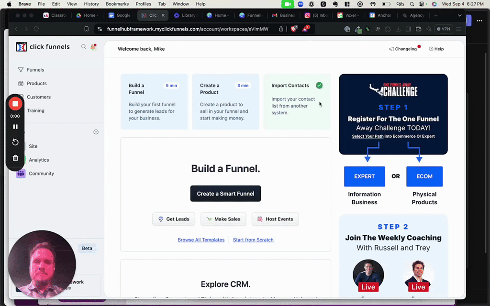This screenshot has width=490, height=306.
Task: Open the sidebar search magnifier
Action: click(x=83, y=47)
